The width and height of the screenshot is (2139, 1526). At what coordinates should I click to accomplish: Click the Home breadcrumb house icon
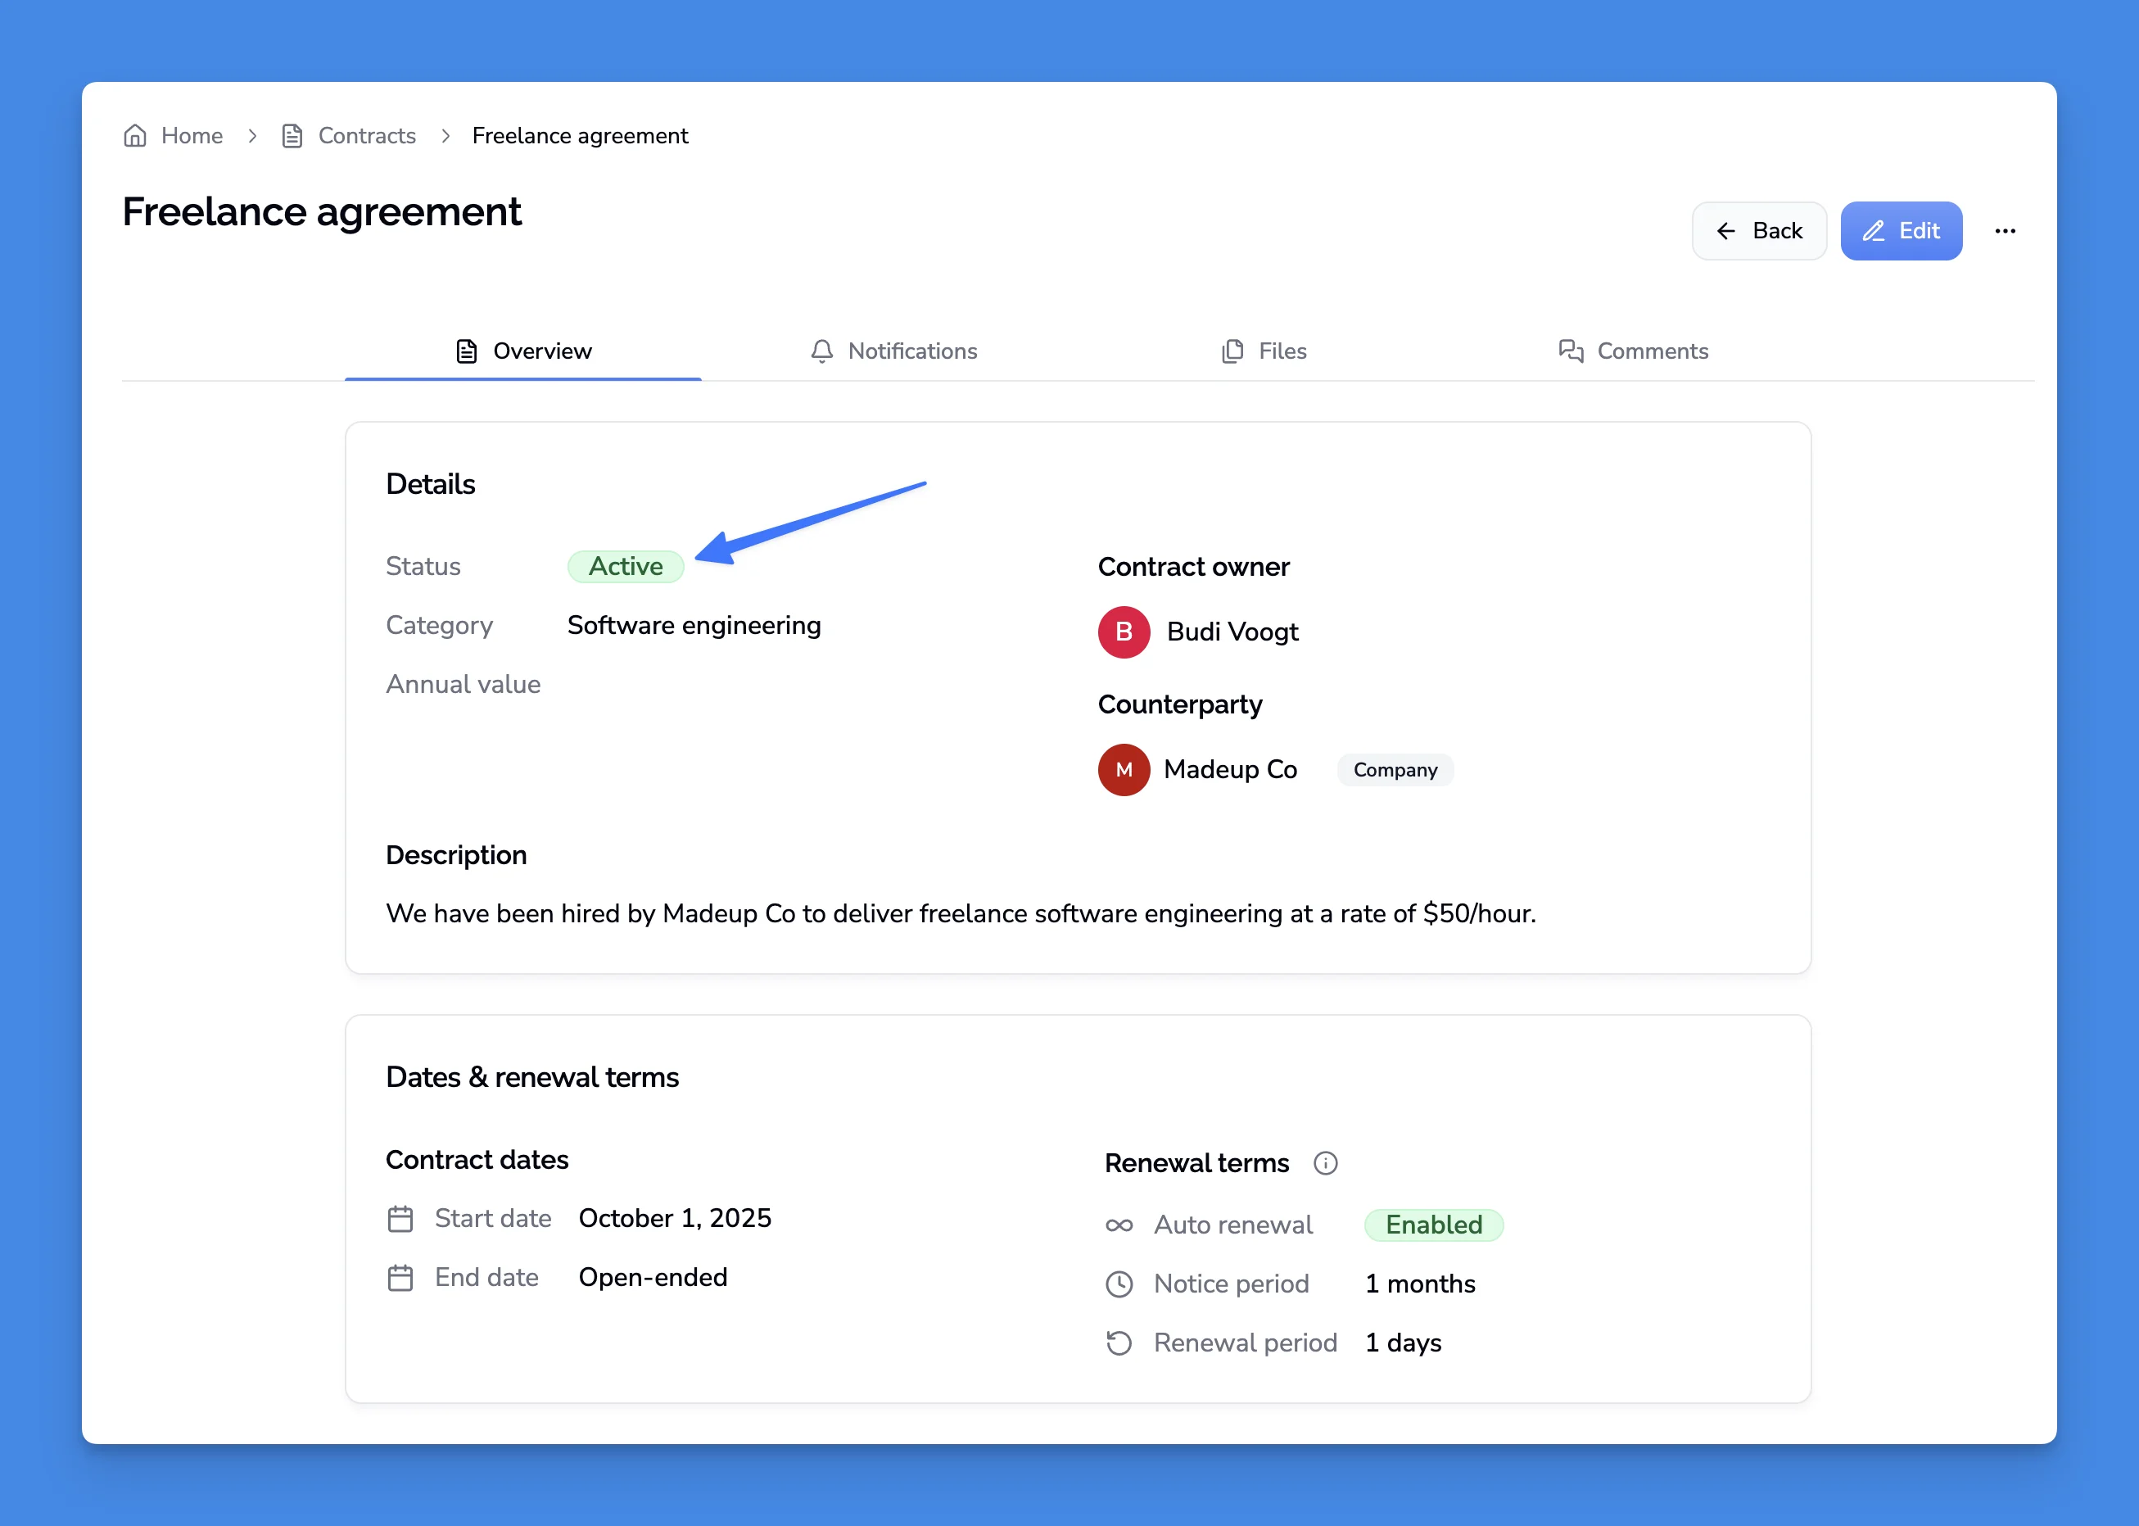(x=135, y=136)
